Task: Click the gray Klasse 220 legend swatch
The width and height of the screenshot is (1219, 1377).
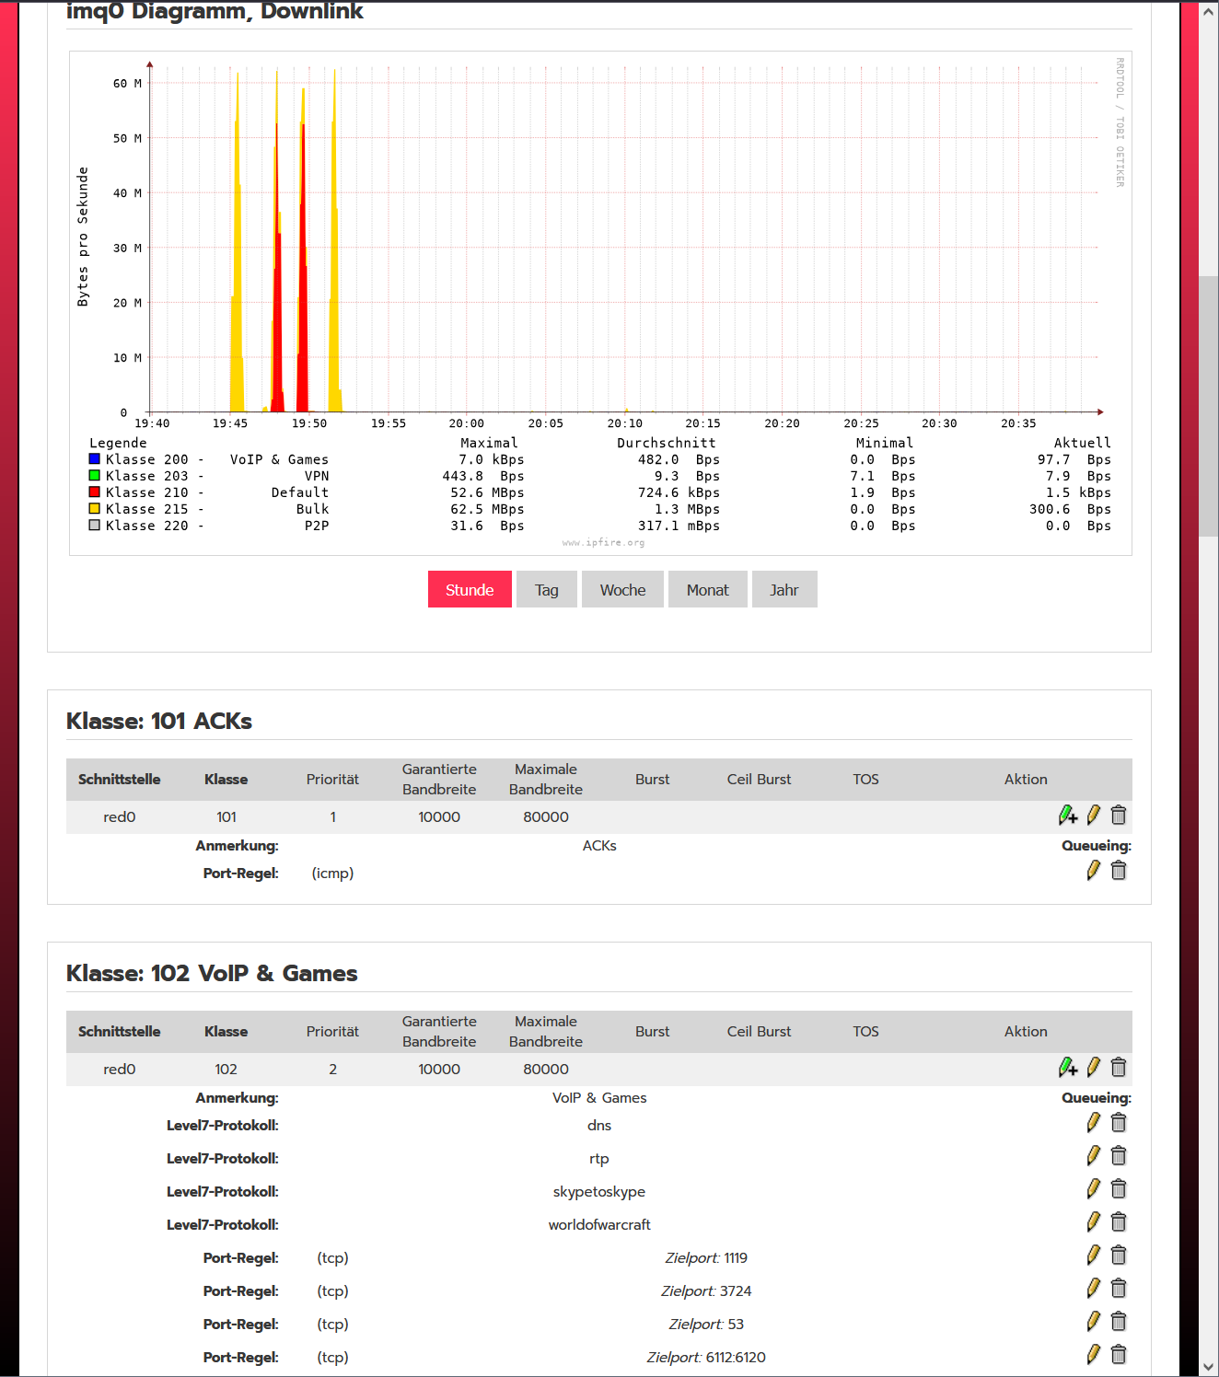Action: pyautogui.click(x=94, y=525)
